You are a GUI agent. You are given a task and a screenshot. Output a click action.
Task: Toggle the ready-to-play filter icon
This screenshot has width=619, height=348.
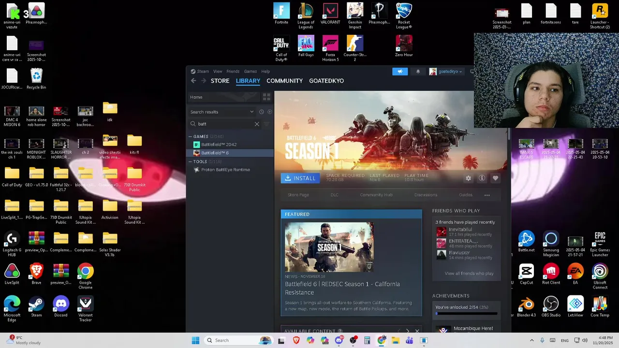pyautogui.click(x=270, y=112)
